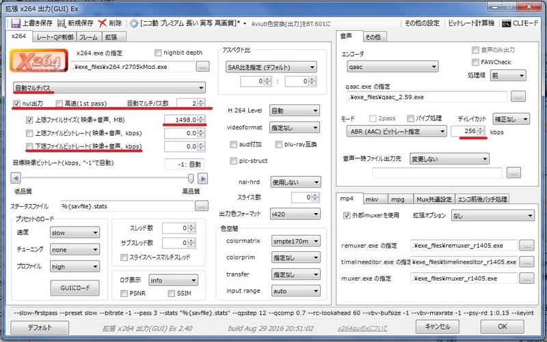The height and width of the screenshot is (342, 547).
Task: Enable スライスベースマルチスレッド checkbox
Action: click(x=124, y=257)
